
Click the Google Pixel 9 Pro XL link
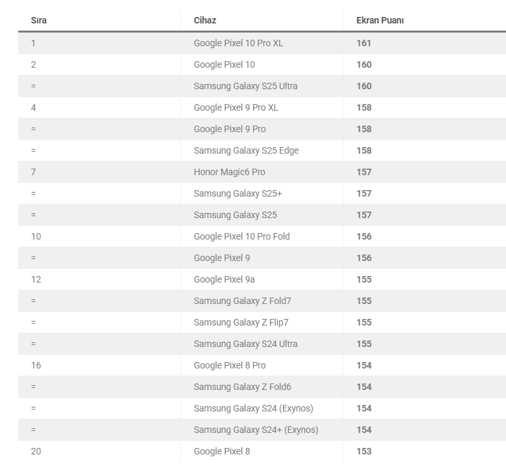235,107
